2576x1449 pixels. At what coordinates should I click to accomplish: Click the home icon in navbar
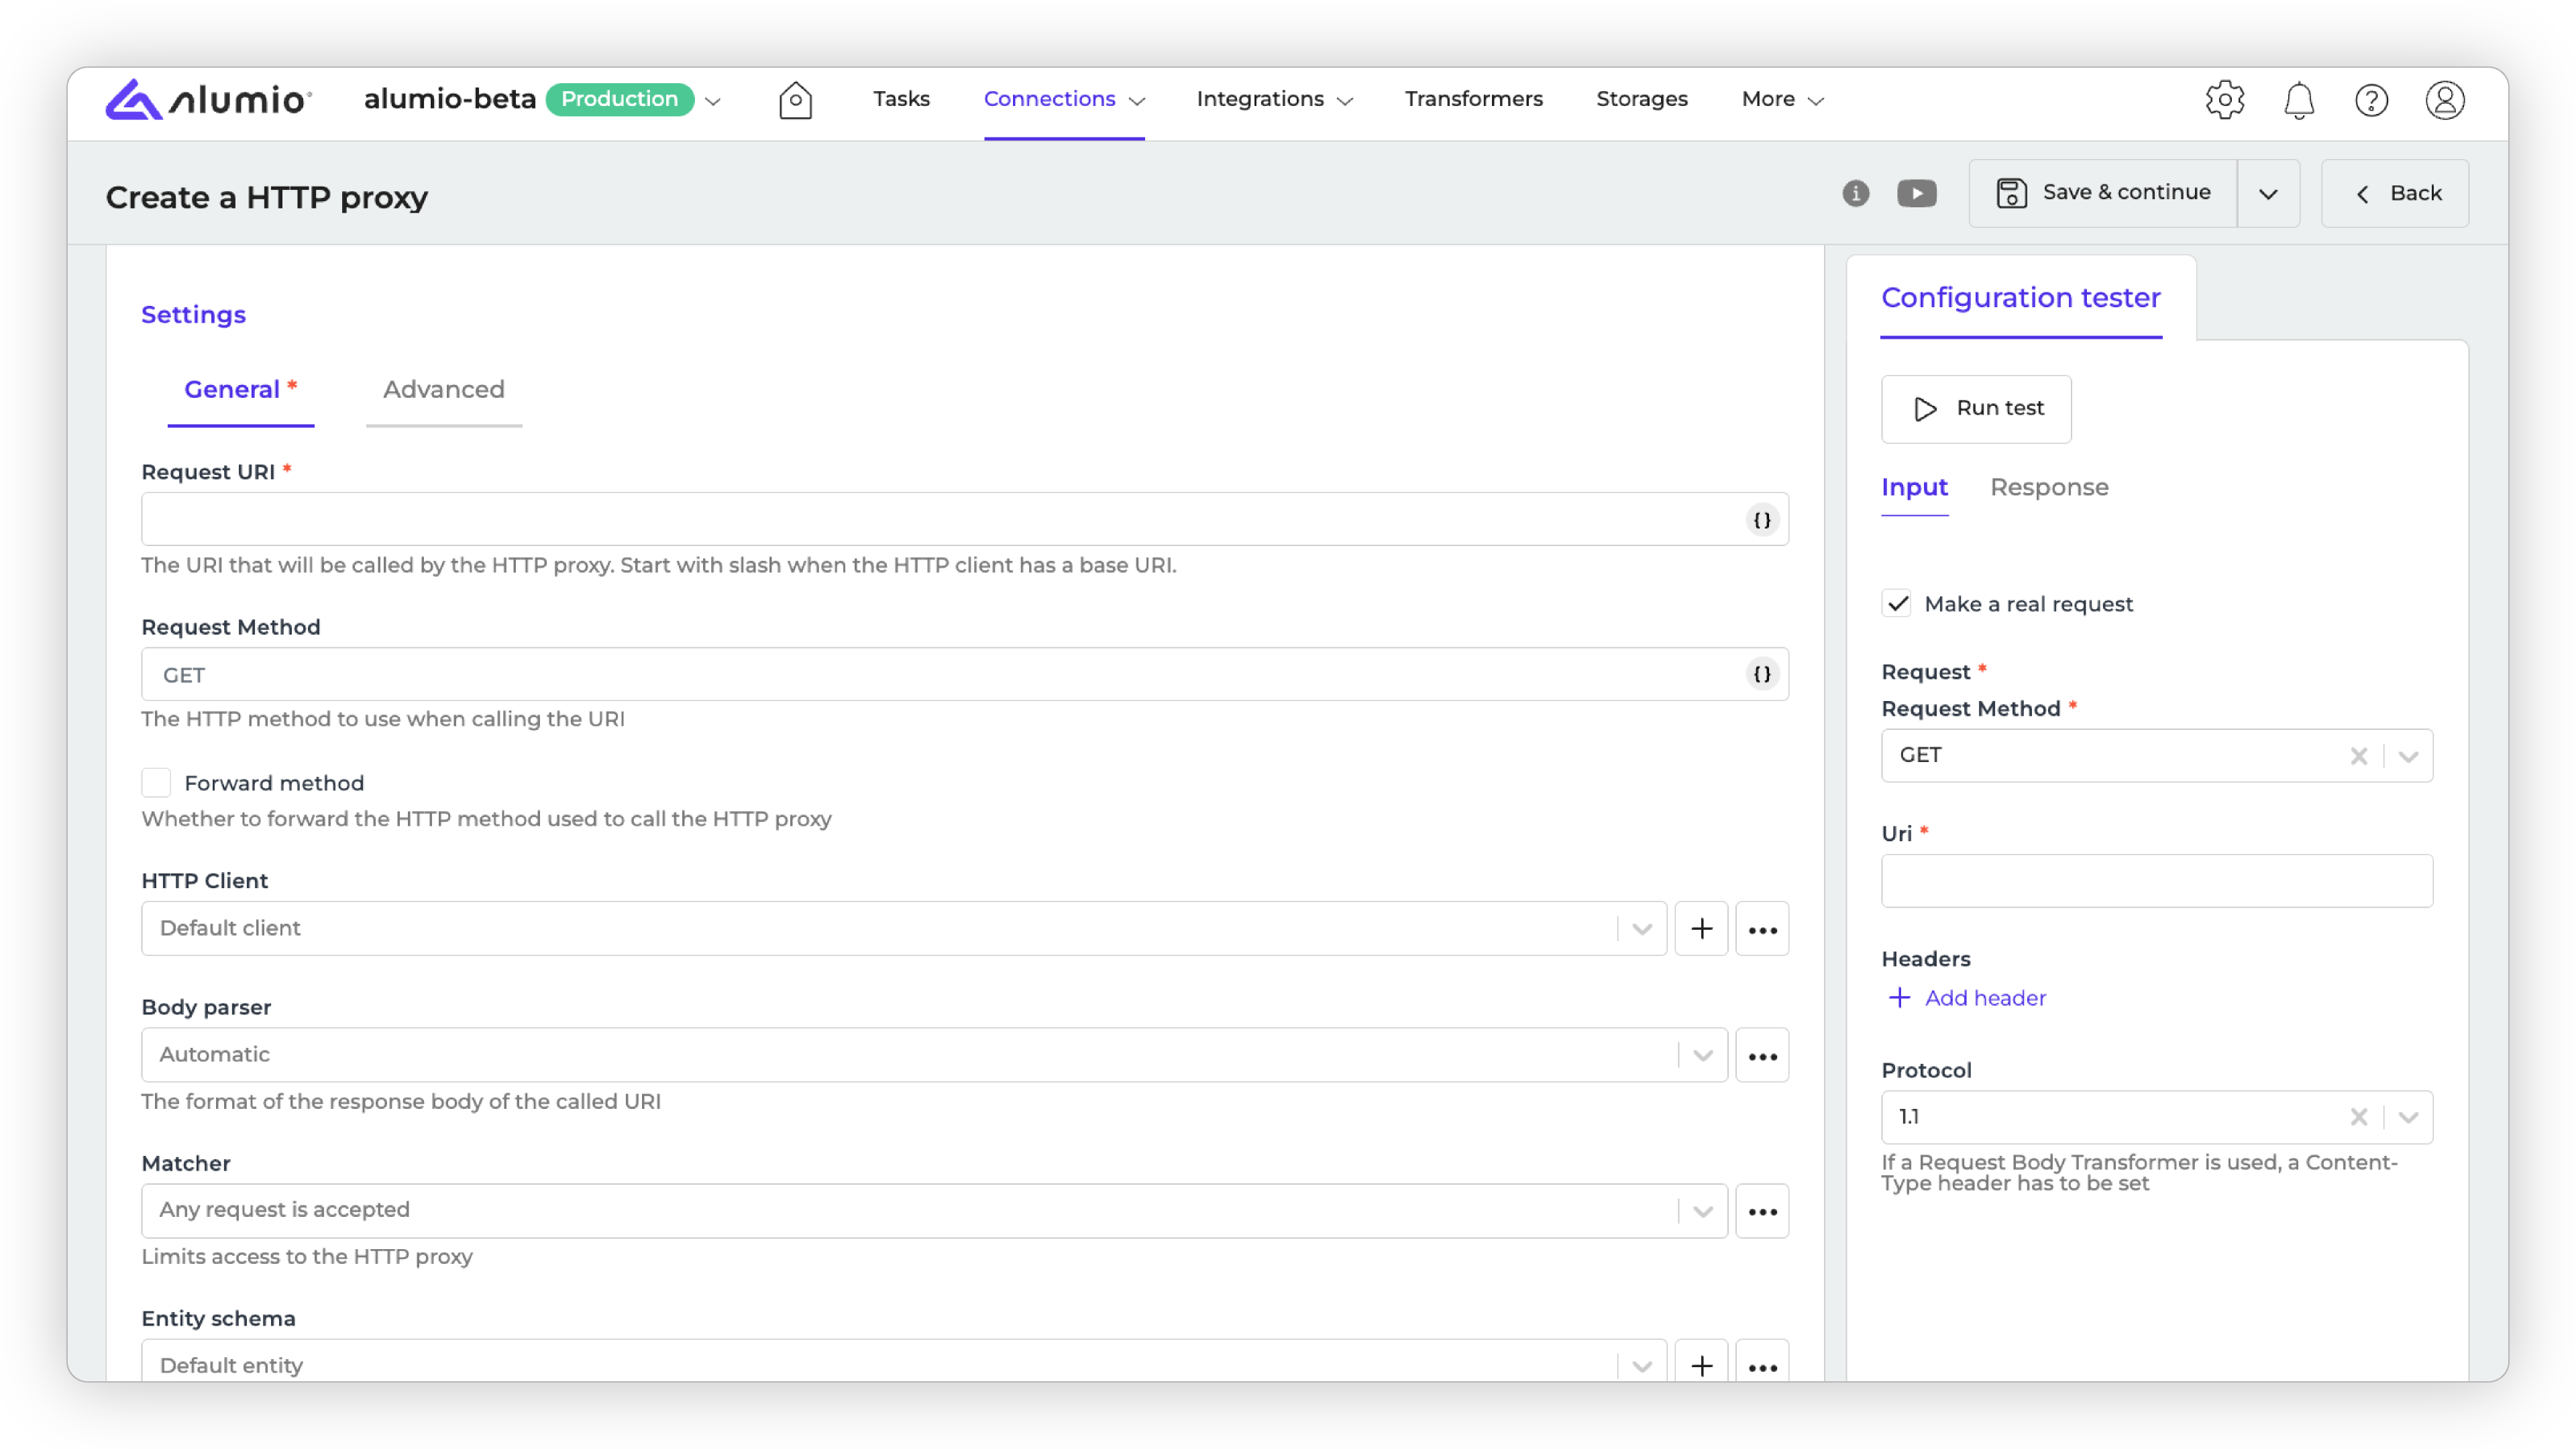[795, 100]
